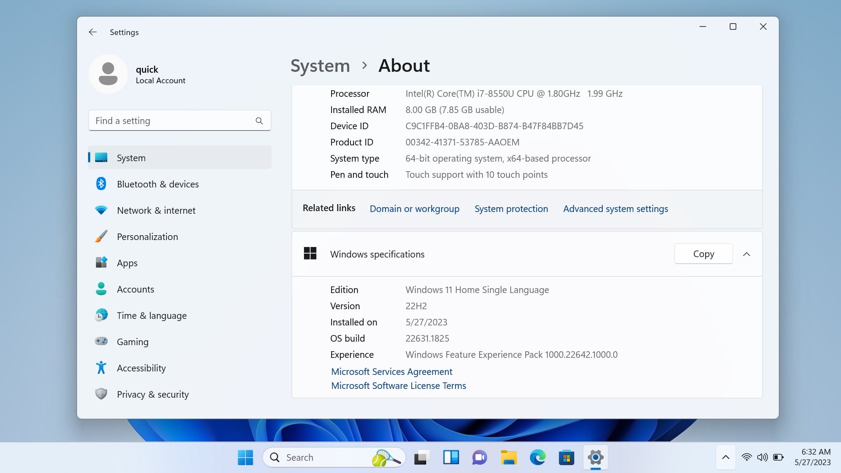Open Personalization settings

coord(147,236)
